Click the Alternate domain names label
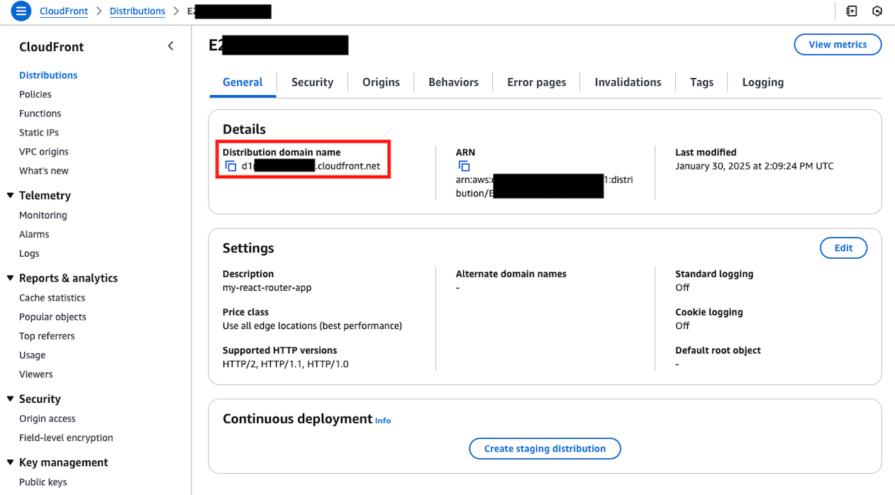Screen dimensions: 895x495 click(511, 274)
